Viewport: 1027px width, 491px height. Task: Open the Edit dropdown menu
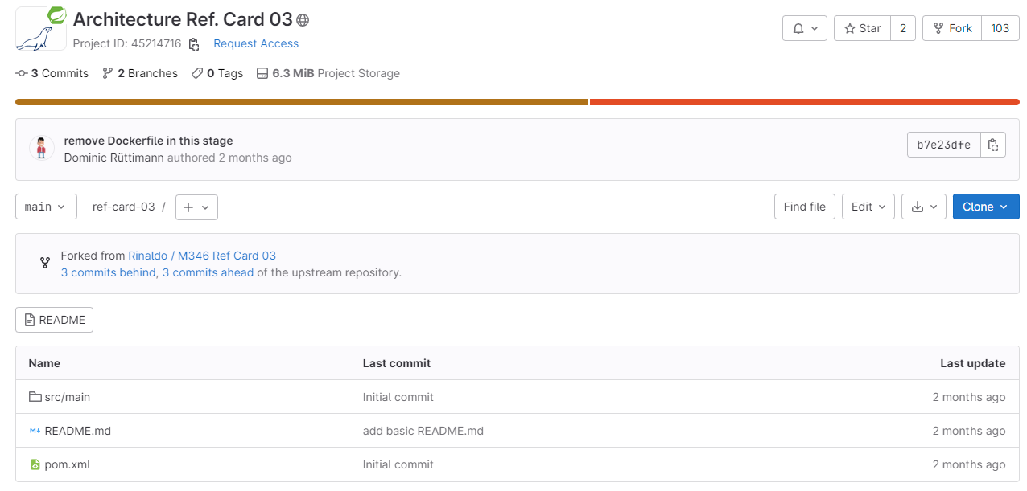[868, 207]
